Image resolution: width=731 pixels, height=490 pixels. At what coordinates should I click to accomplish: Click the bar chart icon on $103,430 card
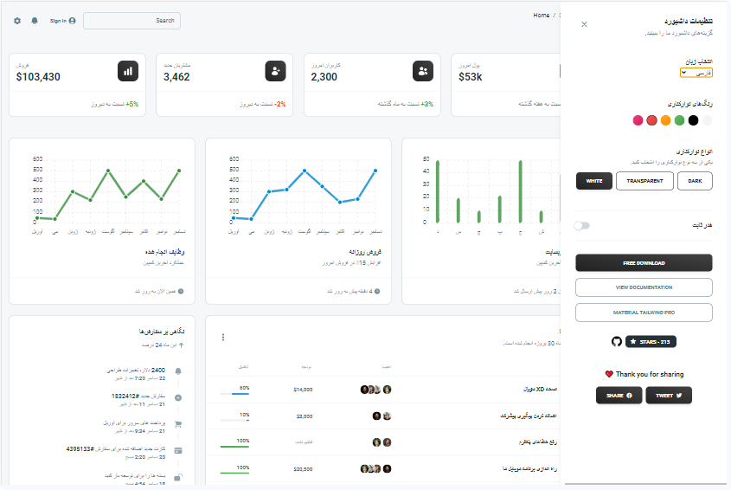(128, 71)
